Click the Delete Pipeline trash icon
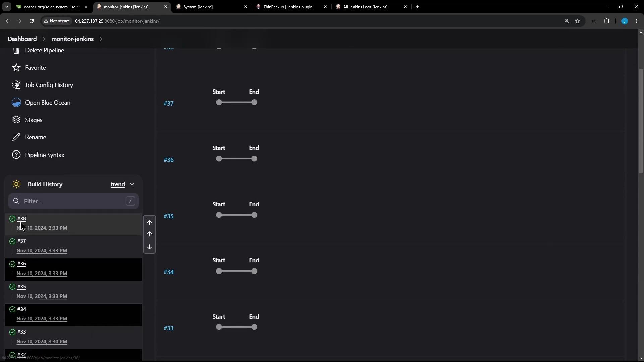This screenshot has height=362, width=644. [x=16, y=50]
